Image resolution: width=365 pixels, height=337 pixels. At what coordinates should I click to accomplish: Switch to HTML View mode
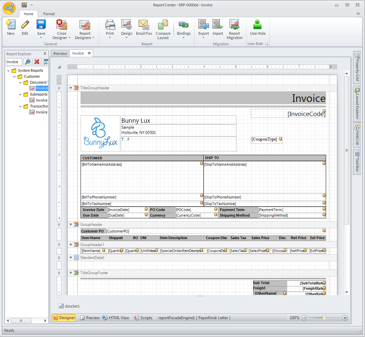pyautogui.click(x=116, y=318)
